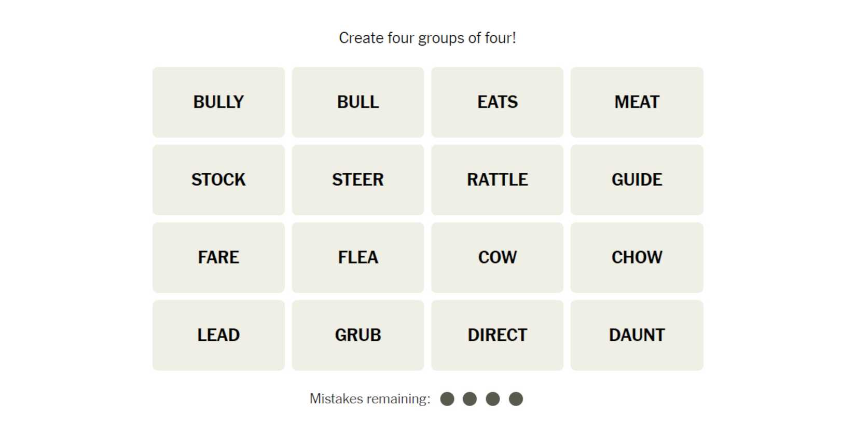Tap the RATTLE tile
Viewport: 856px width, 428px height.
pyautogui.click(x=497, y=180)
